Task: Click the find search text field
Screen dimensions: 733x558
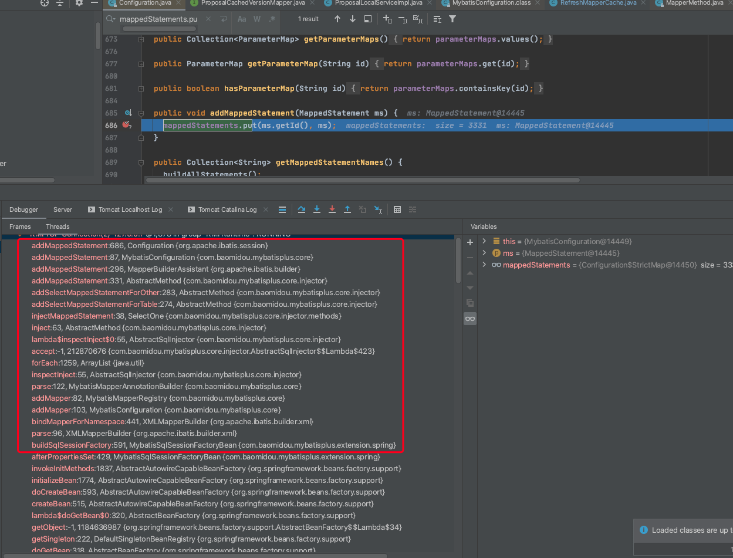Action: (x=158, y=19)
